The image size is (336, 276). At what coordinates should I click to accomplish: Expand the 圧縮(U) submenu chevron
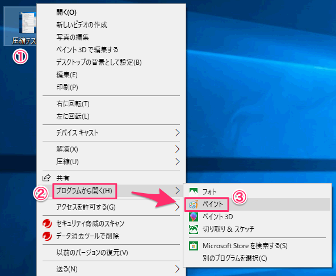pos(177,161)
